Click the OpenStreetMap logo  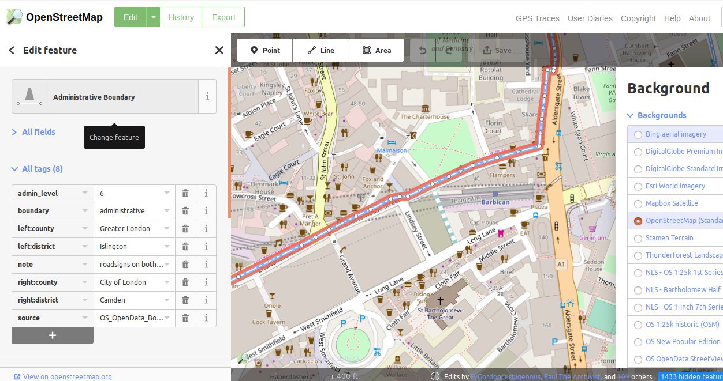point(54,17)
